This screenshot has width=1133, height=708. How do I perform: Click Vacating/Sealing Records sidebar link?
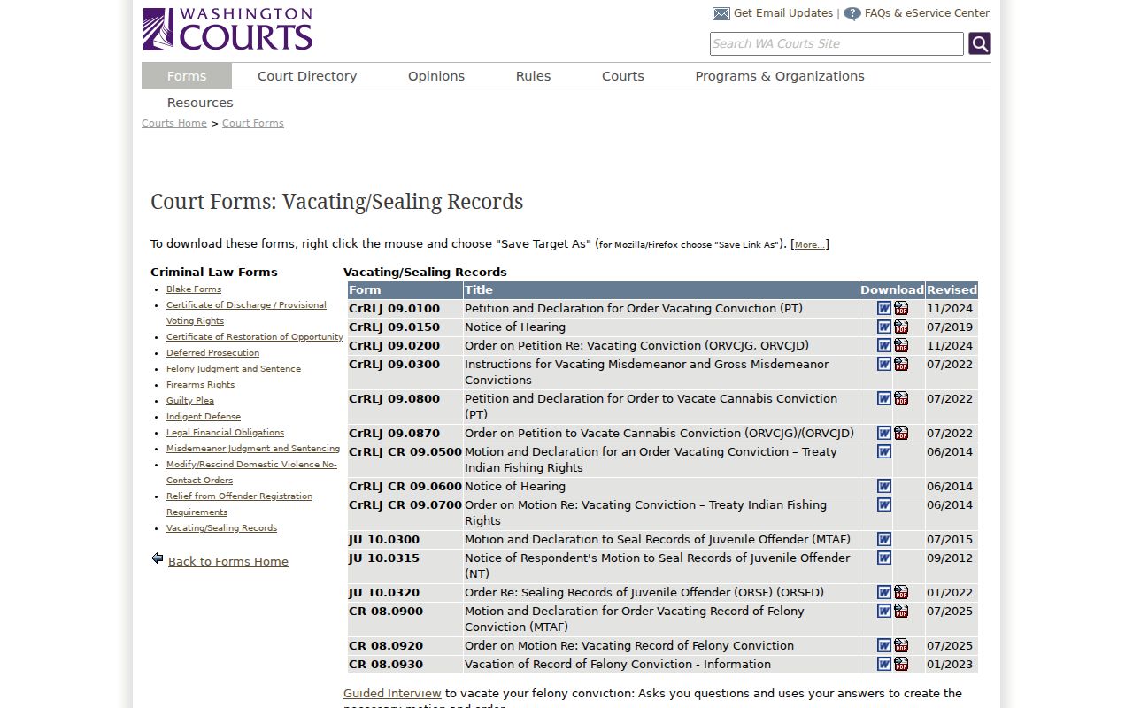tap(221, 528)
